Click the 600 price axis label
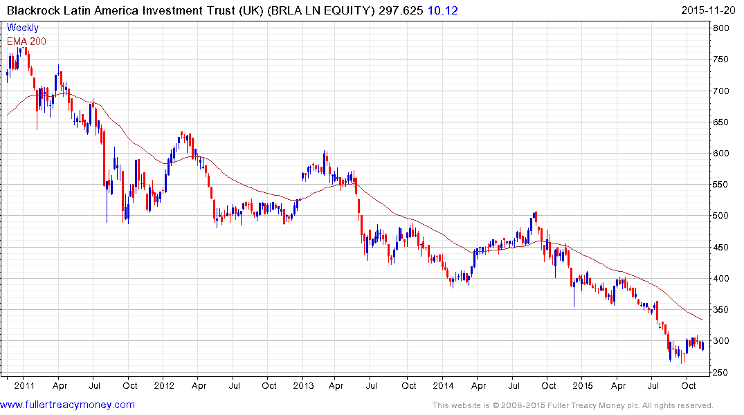 tap(720, 153)
